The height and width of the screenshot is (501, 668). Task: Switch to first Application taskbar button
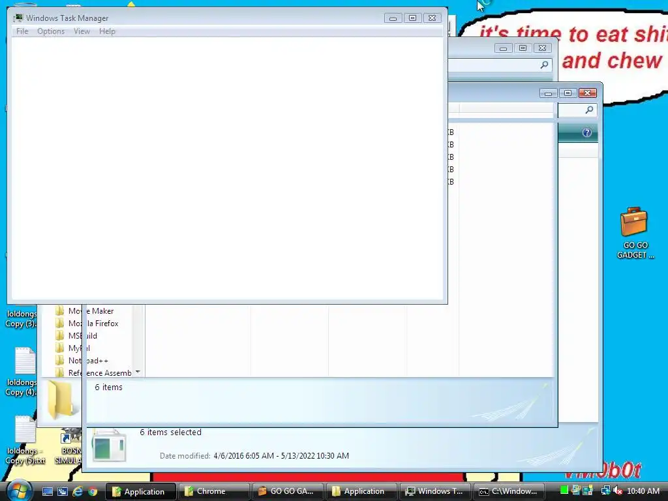140,491
